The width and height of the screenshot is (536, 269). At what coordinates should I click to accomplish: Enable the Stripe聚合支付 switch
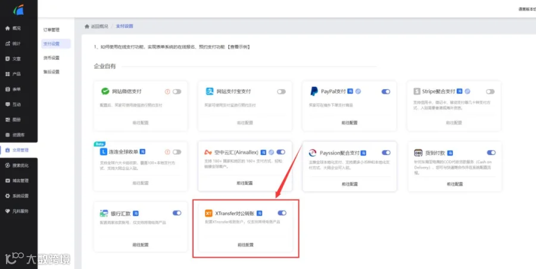tap(490, 91)
